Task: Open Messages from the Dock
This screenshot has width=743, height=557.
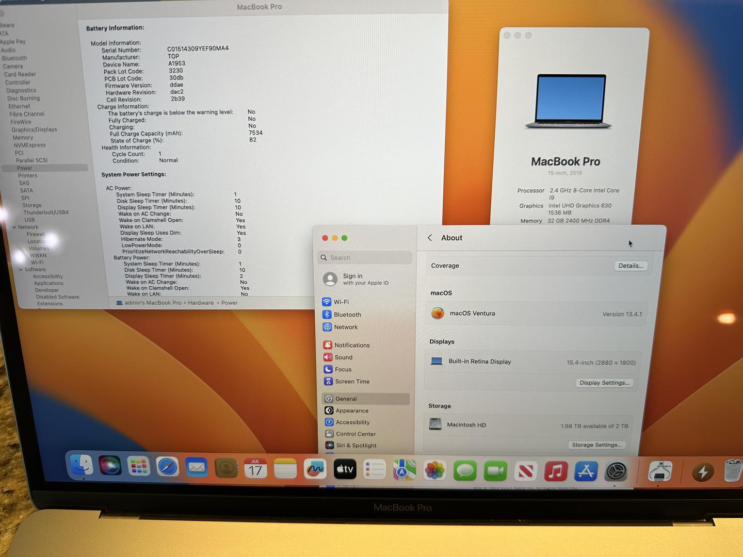Action: pos(465,471)
